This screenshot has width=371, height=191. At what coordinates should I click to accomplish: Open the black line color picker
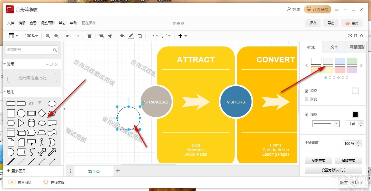tap(355, 115)
